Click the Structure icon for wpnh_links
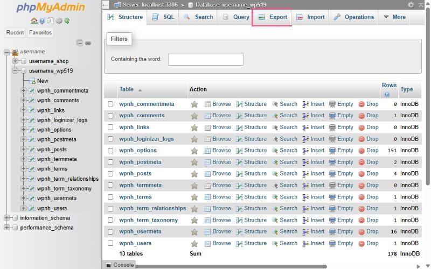The image size is (431, 269). point(239,128)
